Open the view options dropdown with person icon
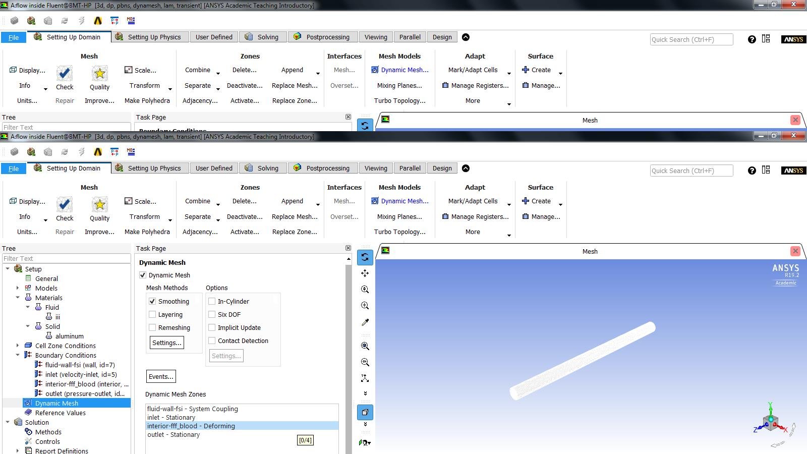The height and width of the screenshot is (454, 807). [x=365, y=442]
